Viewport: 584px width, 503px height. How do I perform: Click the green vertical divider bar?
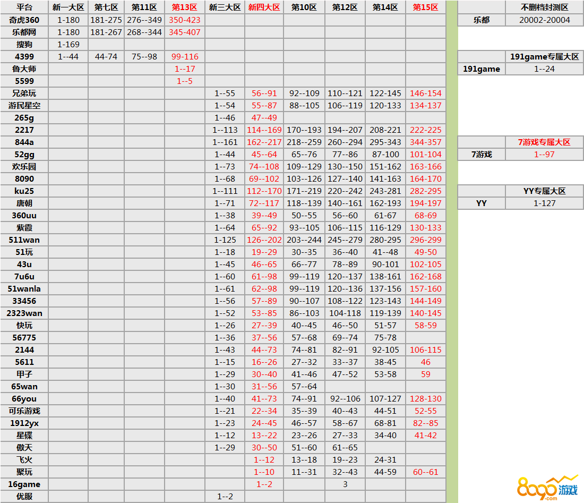(x=451, y=250)
